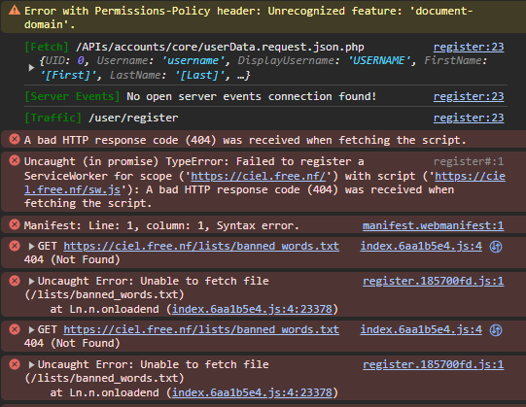
Task: Open register:23 source link on Server Events line
Action: point(469,96)
